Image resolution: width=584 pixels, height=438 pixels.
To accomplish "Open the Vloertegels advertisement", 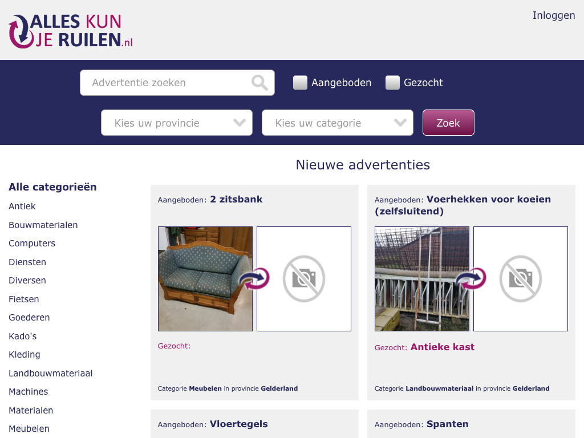I will coord(238,424).
